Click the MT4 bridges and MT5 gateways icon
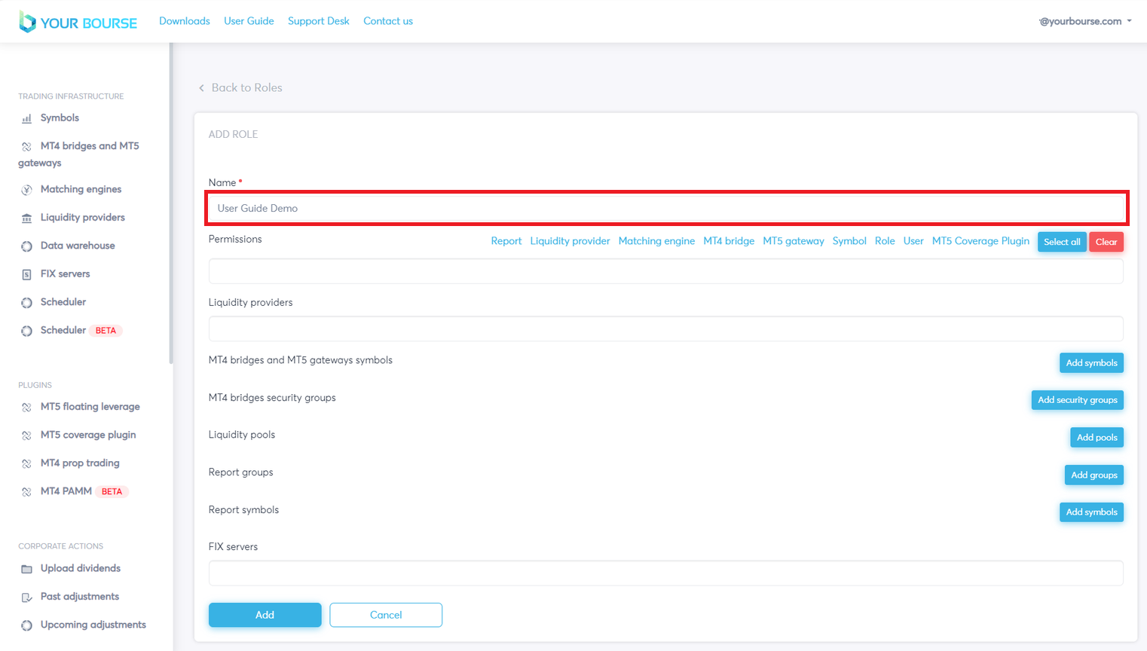Screen dimensions: 1147x651 coord(26,146)
